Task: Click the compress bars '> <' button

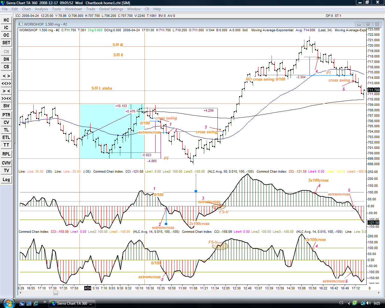Action: [6, 91]
